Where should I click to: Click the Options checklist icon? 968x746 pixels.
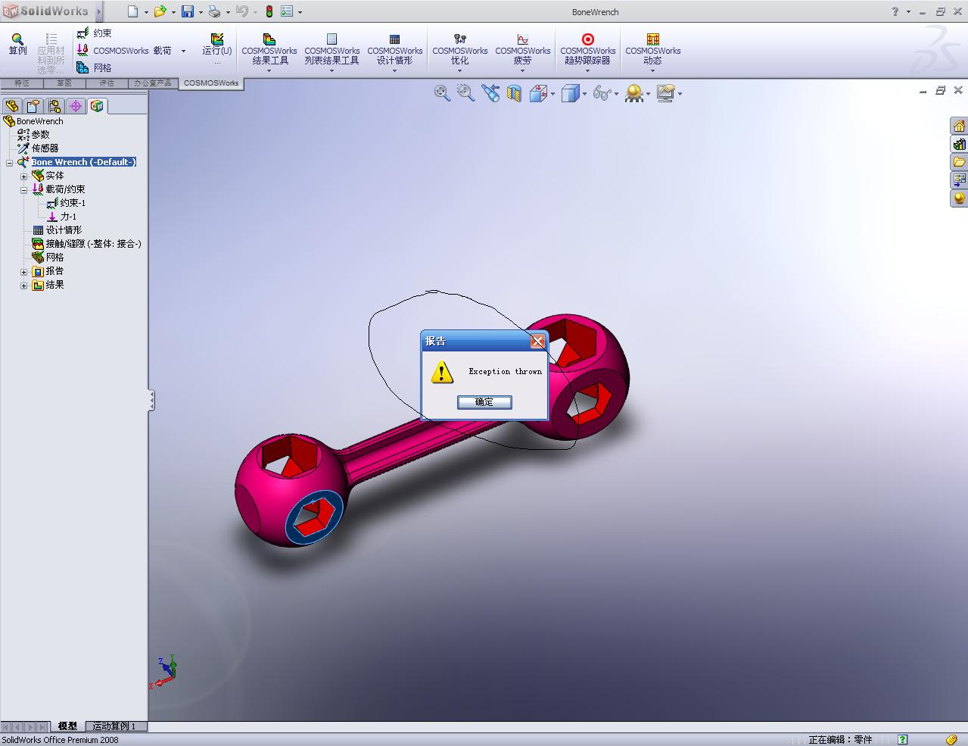pyautogui.click(x=287, y=11)
